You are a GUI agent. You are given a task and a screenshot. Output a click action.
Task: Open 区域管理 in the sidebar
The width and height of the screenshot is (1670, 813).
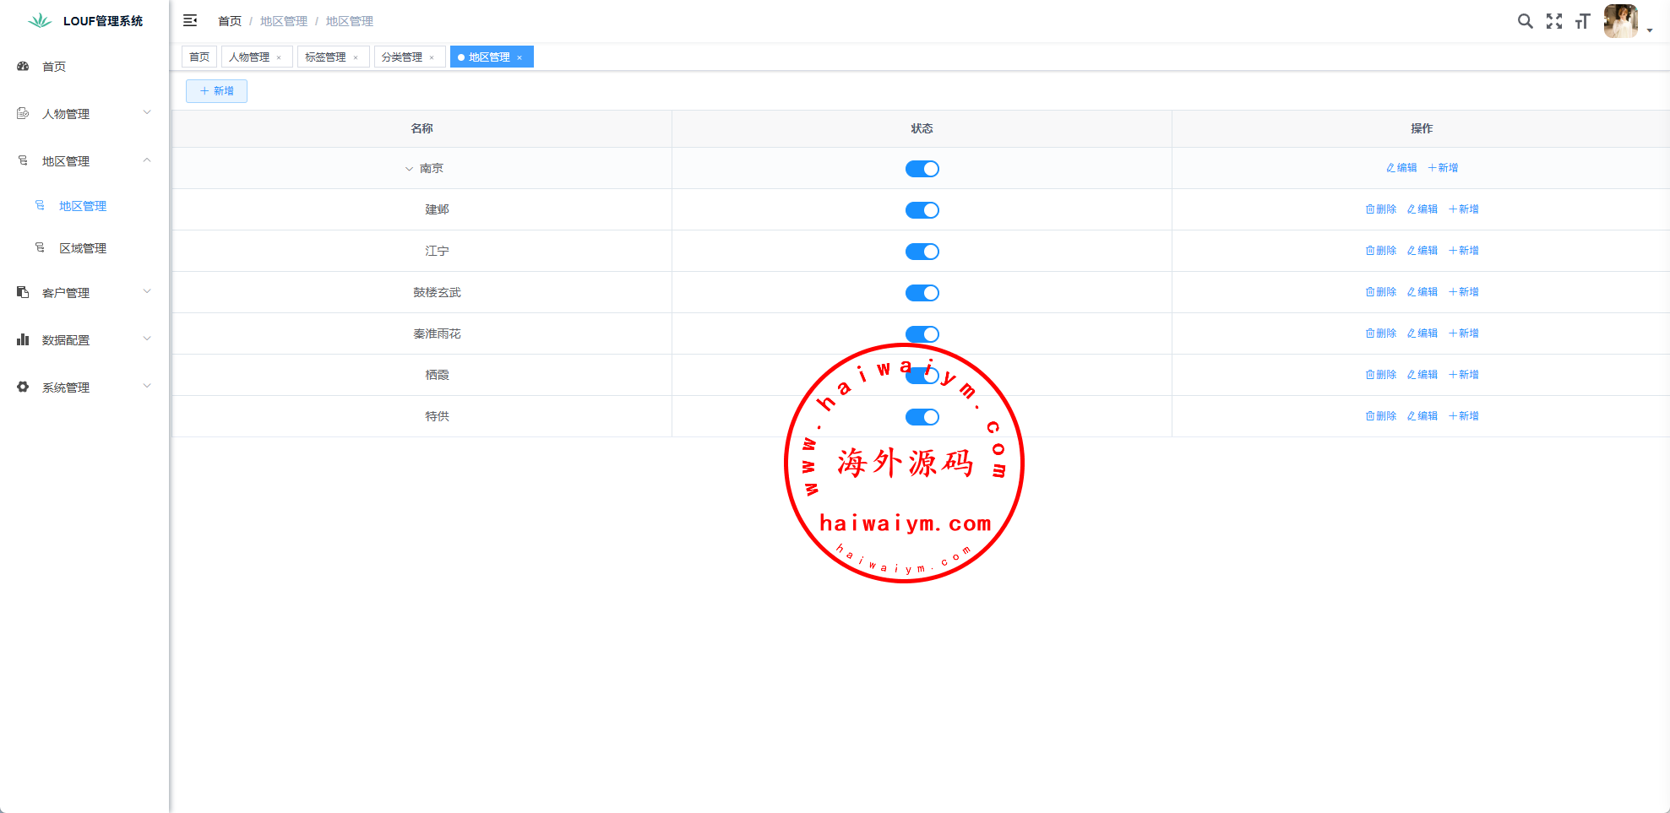click(x=83, y=248)
